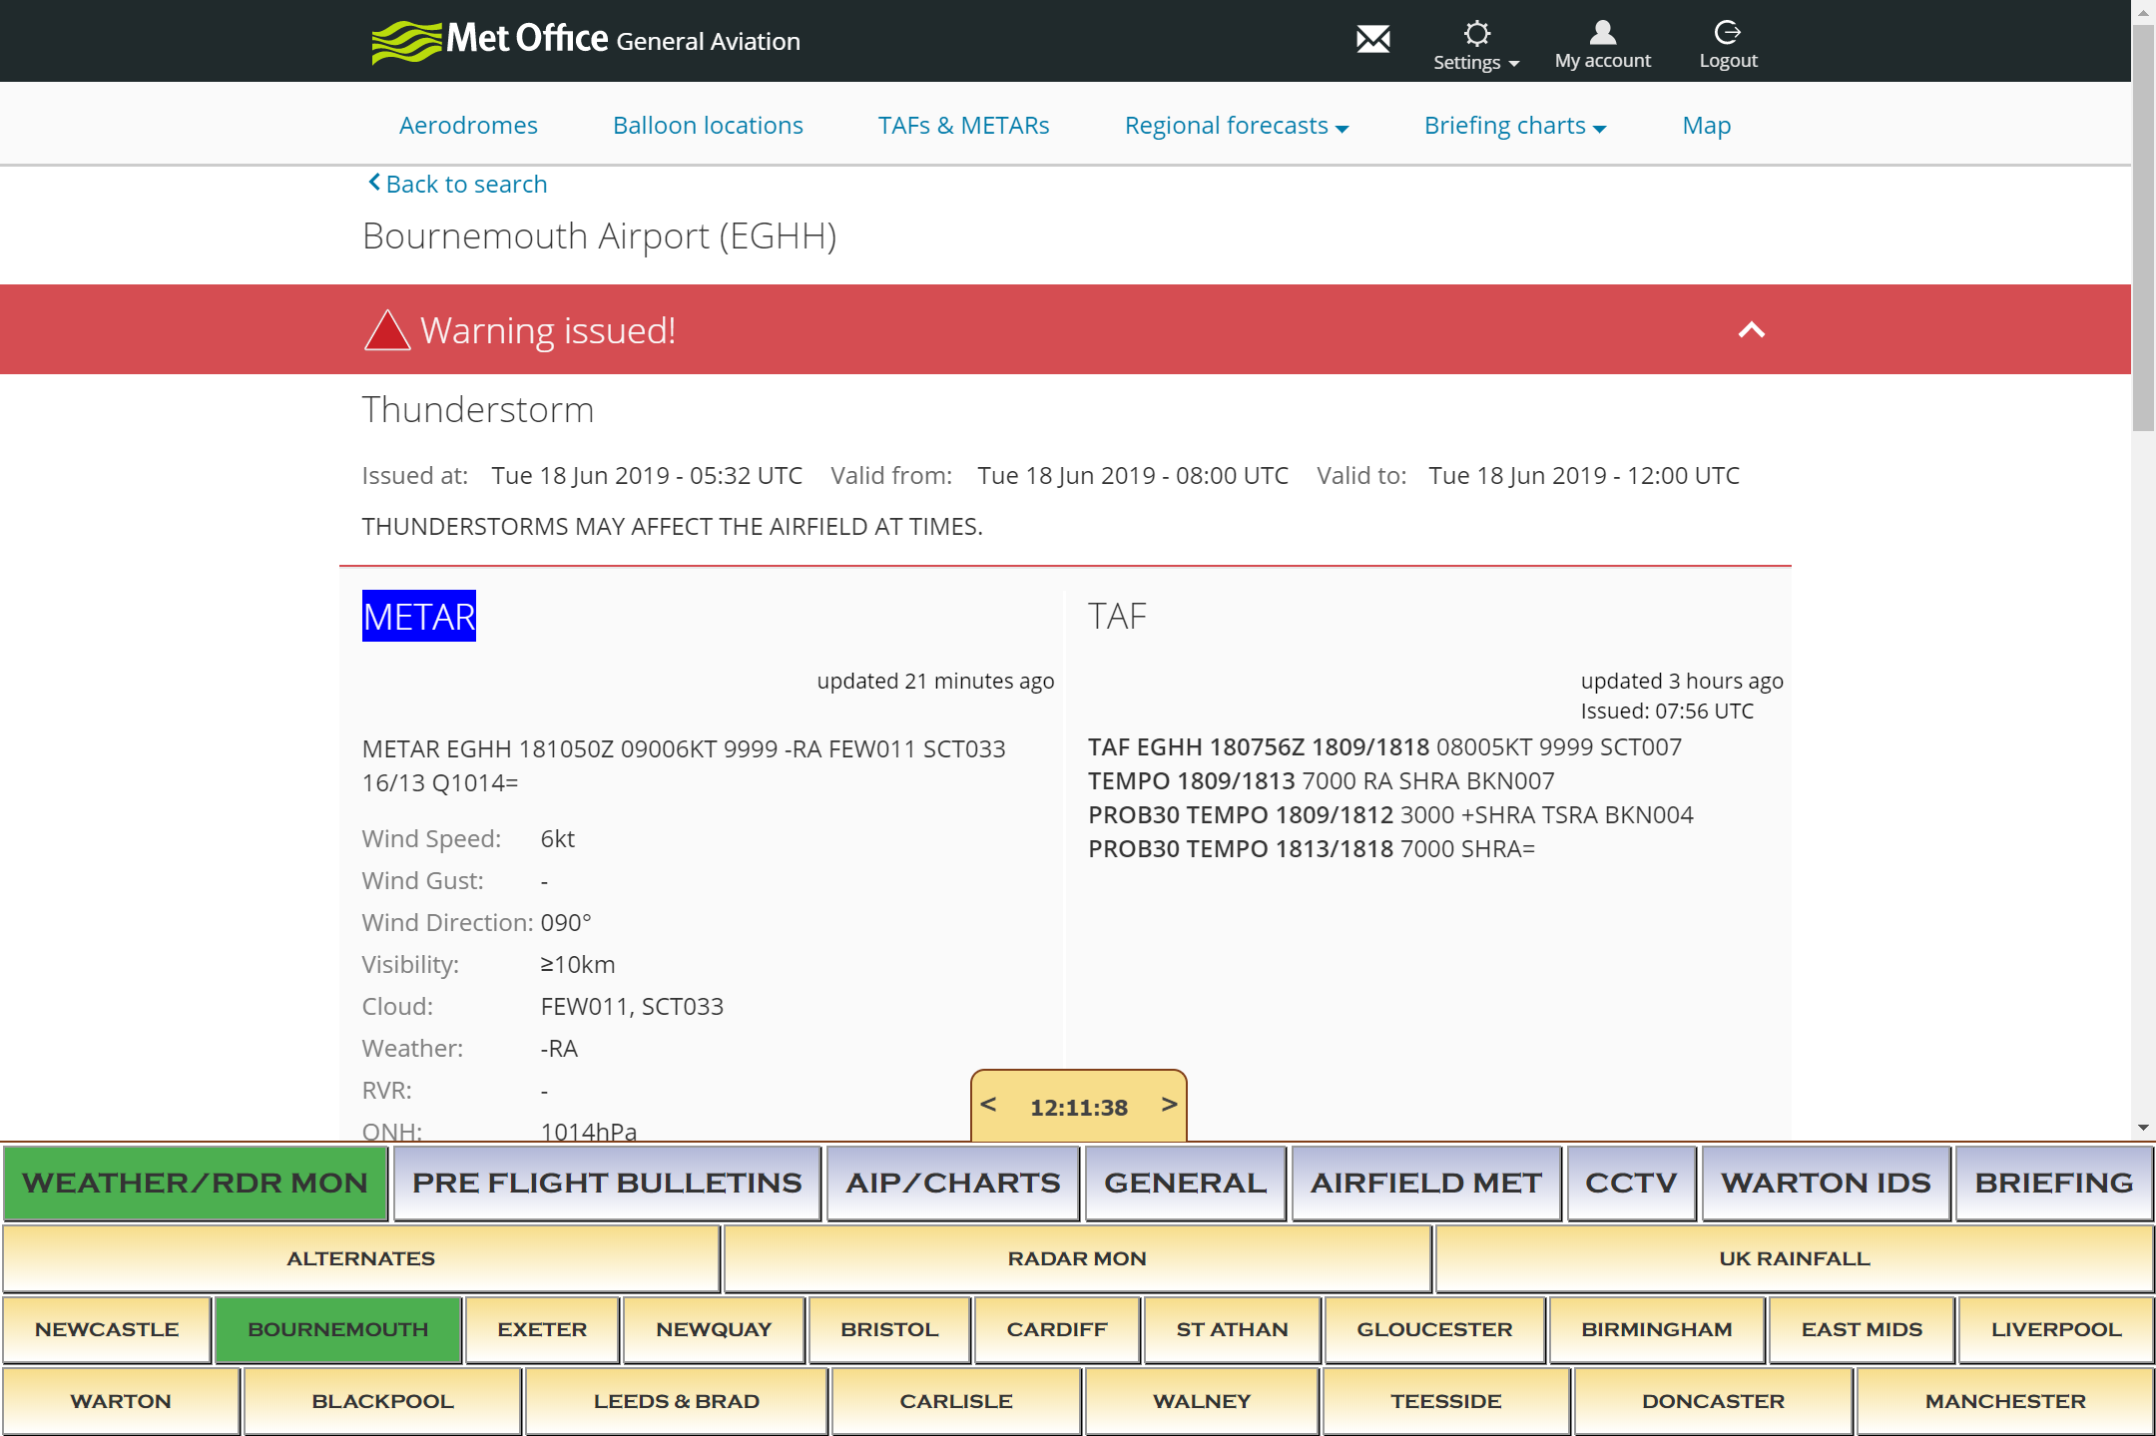Open the mail envelope icon
Image resolution: width=2156 pixels, height=1436 pixels.
click(1372, 40)
